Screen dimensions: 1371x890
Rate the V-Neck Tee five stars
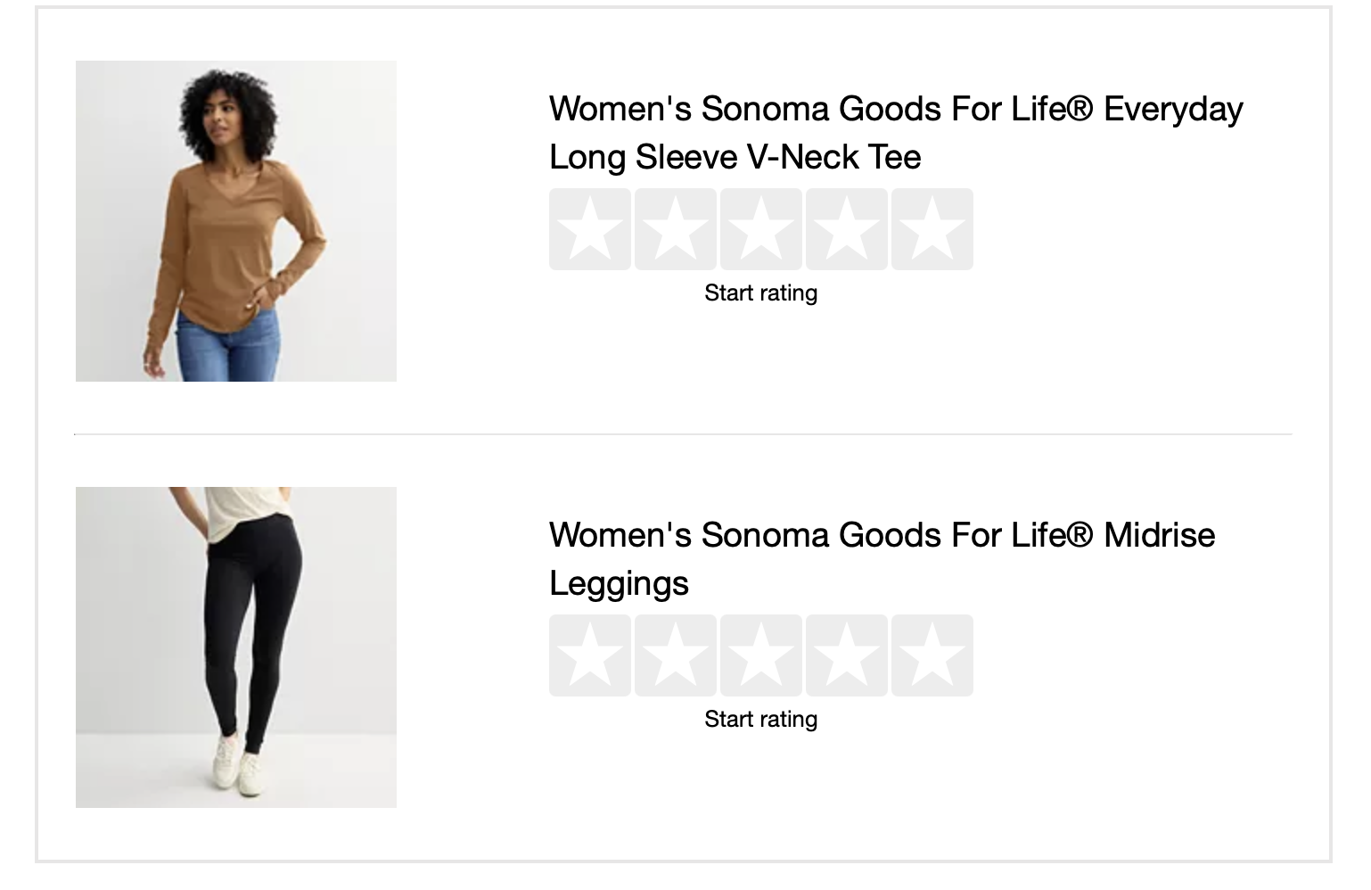point(932,229)
